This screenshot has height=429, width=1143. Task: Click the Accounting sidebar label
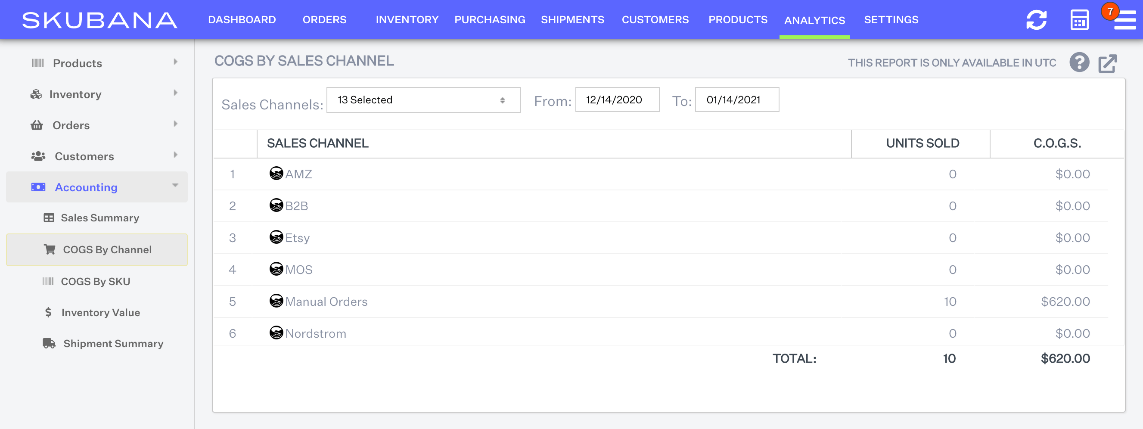pyautogui.click(x=86, y=187)
